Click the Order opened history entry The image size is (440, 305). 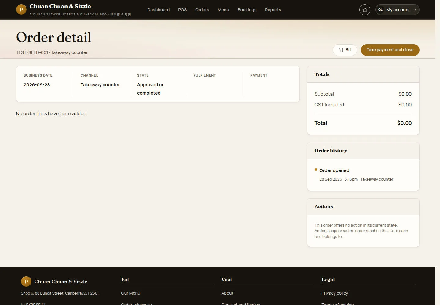click(x=334, y=170)
